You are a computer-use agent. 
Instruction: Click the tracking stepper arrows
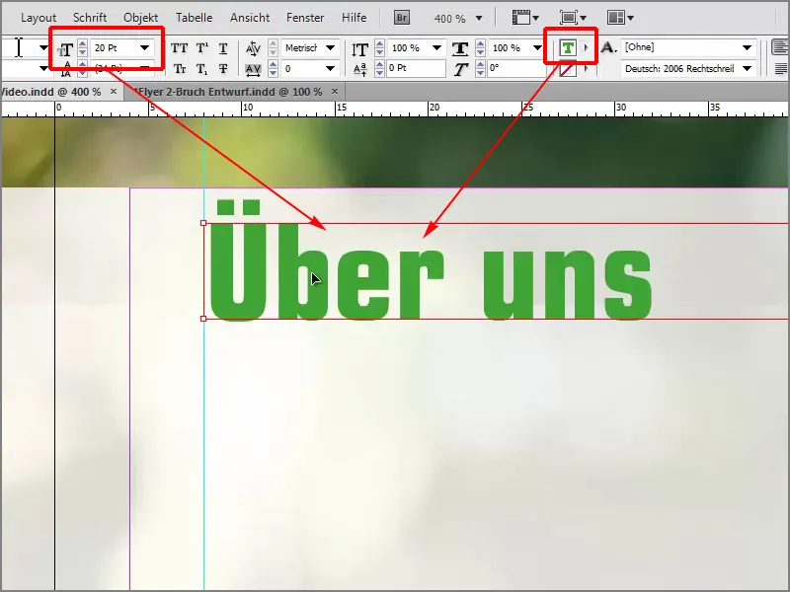273,68
